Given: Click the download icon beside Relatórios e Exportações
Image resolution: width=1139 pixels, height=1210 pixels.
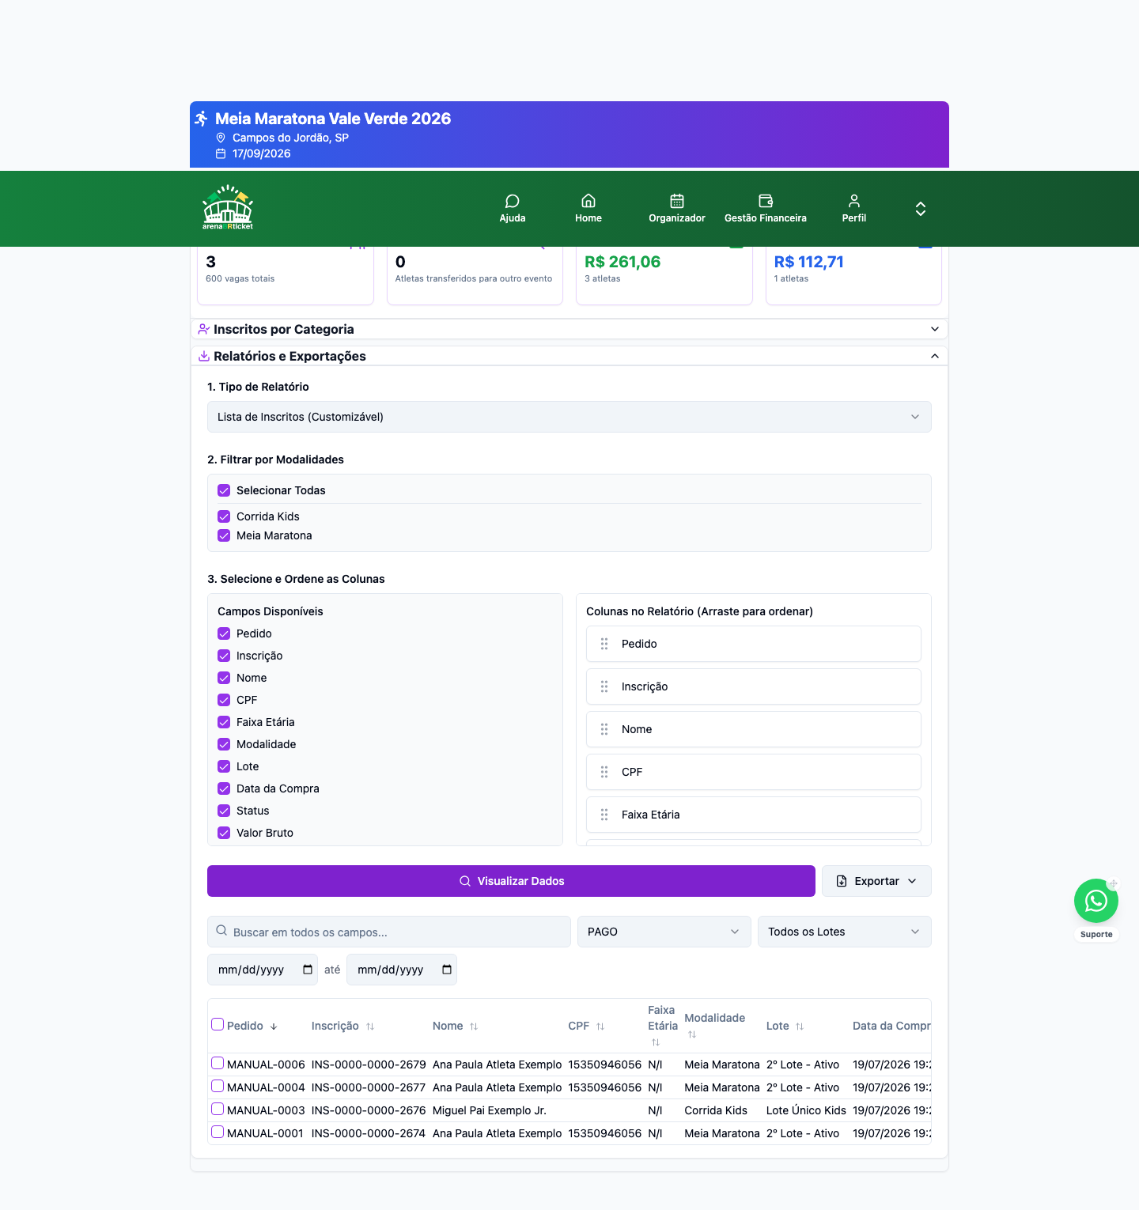Looking at the screenshot, I should click(x=204, y=356).
